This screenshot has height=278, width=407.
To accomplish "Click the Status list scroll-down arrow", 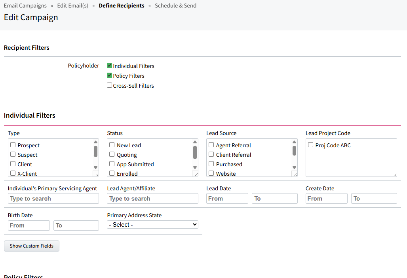I will (195, 167).
